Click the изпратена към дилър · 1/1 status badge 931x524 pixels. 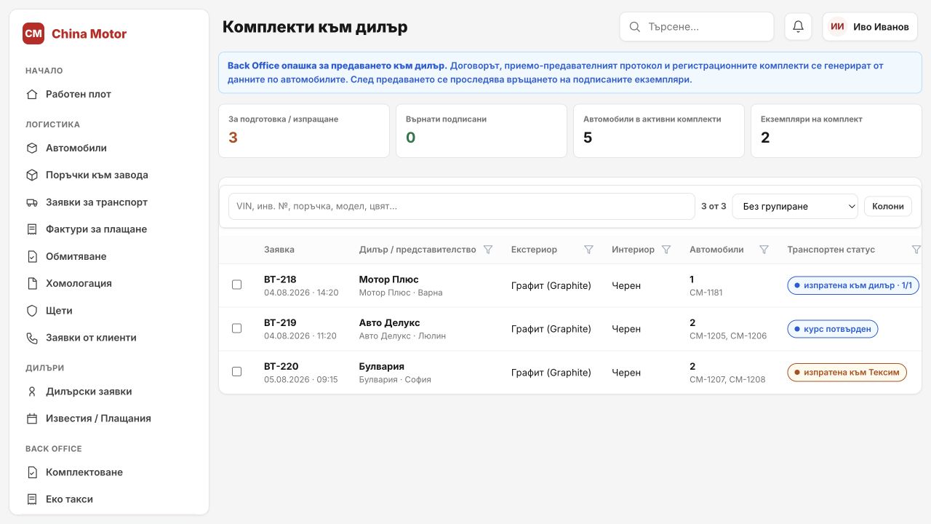tap(853, 285)
